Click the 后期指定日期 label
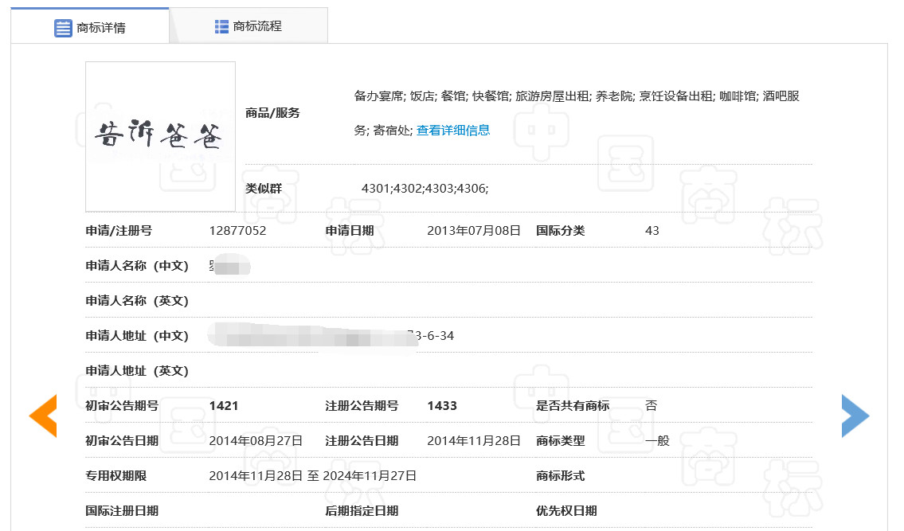 coord(362,511)
